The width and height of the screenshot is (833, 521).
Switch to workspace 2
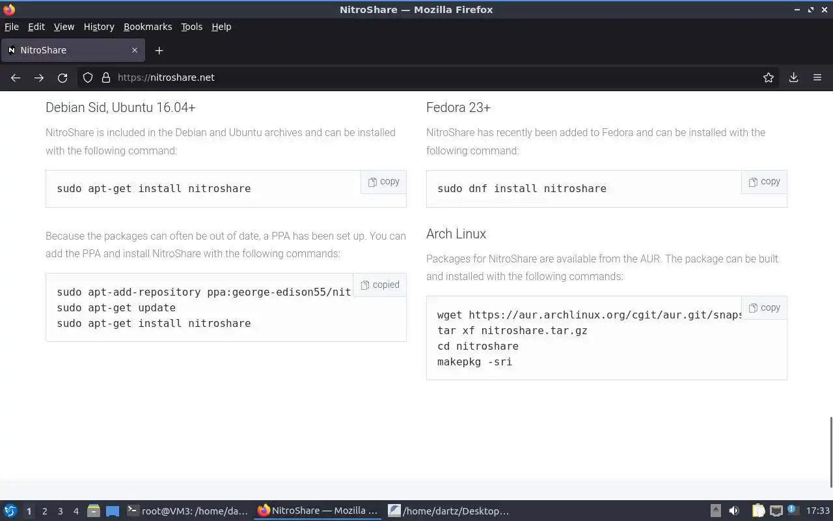44,511
